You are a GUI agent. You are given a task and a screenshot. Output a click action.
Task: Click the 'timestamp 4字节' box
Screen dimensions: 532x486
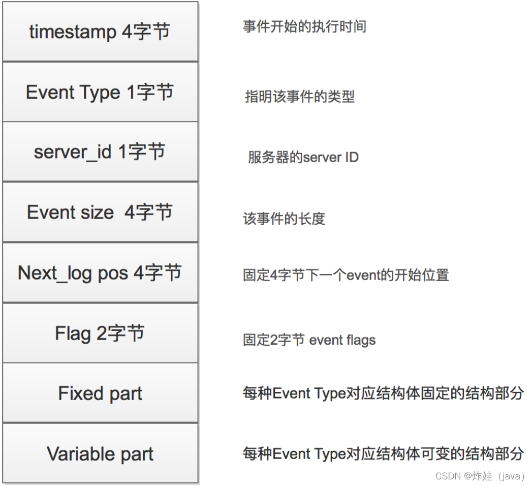tap(101, 32)
